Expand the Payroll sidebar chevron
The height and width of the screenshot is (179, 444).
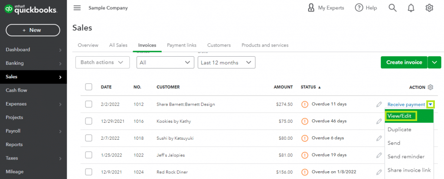(60, 131)
